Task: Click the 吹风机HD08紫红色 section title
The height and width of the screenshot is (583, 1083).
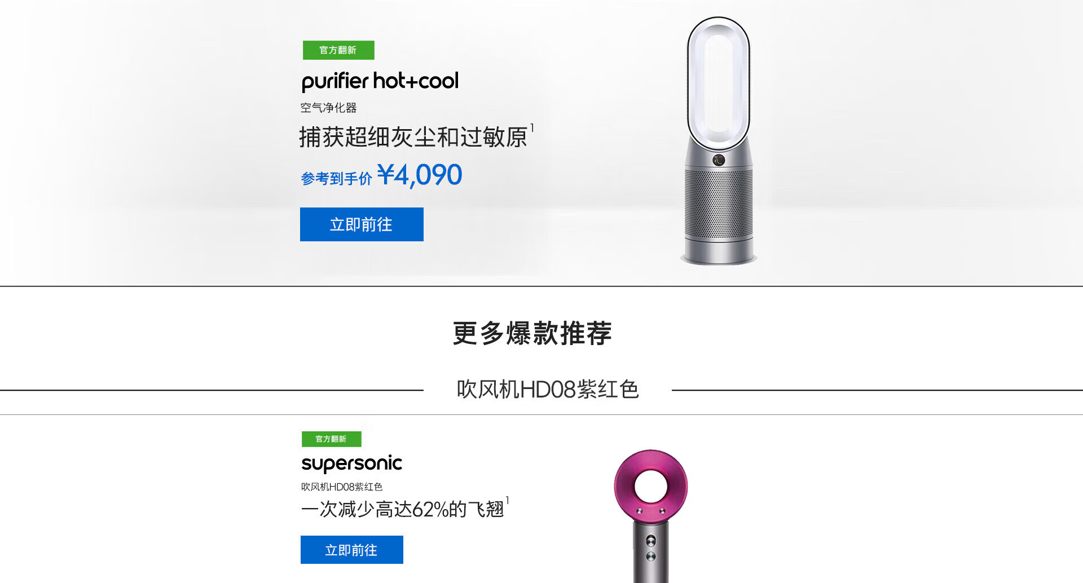Action: pos(547,390)
